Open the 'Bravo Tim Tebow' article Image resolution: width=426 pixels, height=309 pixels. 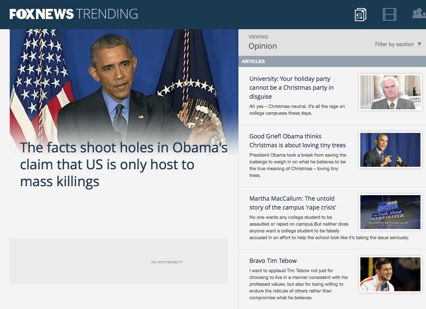point(273,260)
